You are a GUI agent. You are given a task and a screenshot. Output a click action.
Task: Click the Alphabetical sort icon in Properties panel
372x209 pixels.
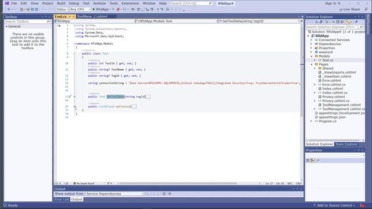(313, 160)
